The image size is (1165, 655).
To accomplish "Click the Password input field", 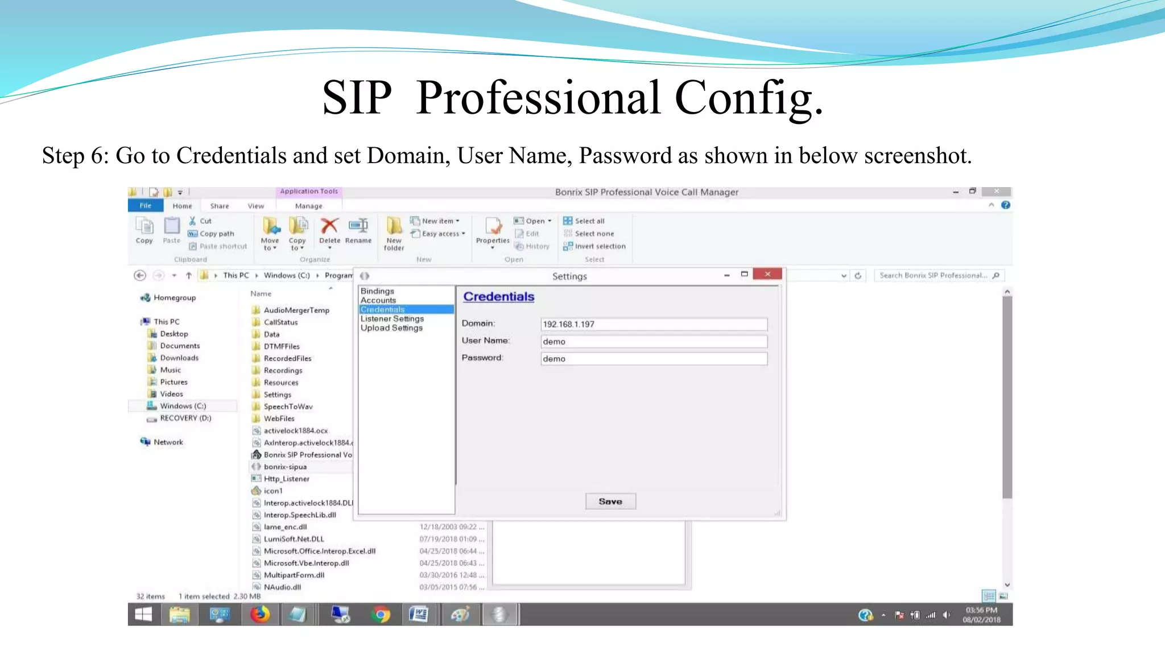I will click(654, 359).
